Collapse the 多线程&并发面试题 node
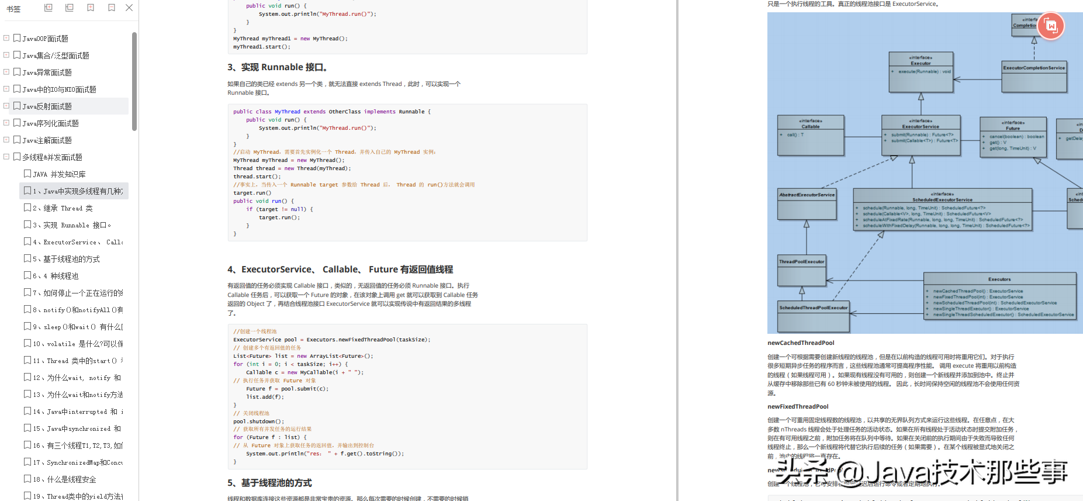Viewport: 1083px width, 501px height. pos(6,157)
